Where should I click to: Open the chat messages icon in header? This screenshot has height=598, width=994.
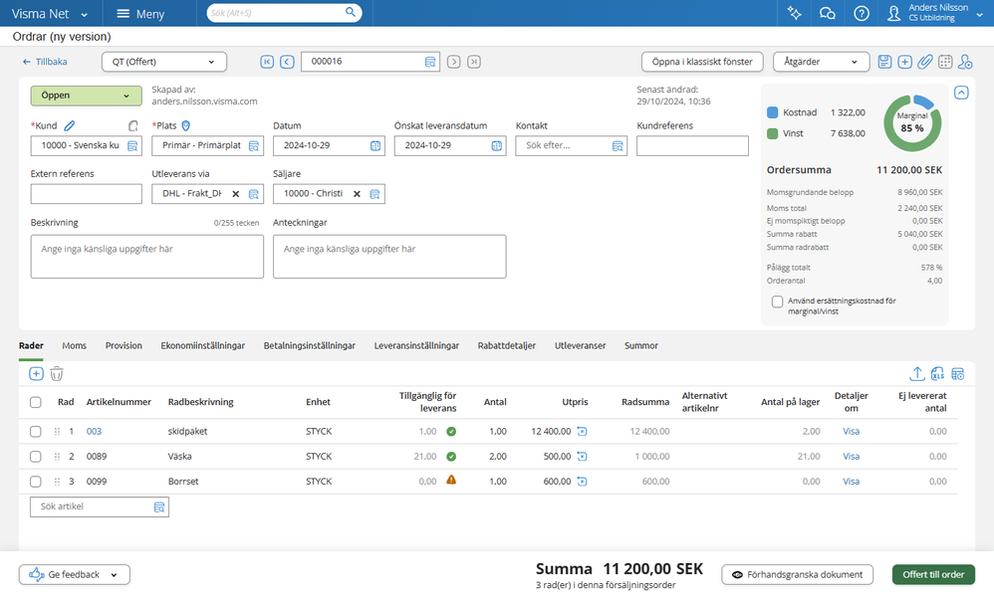827,14
